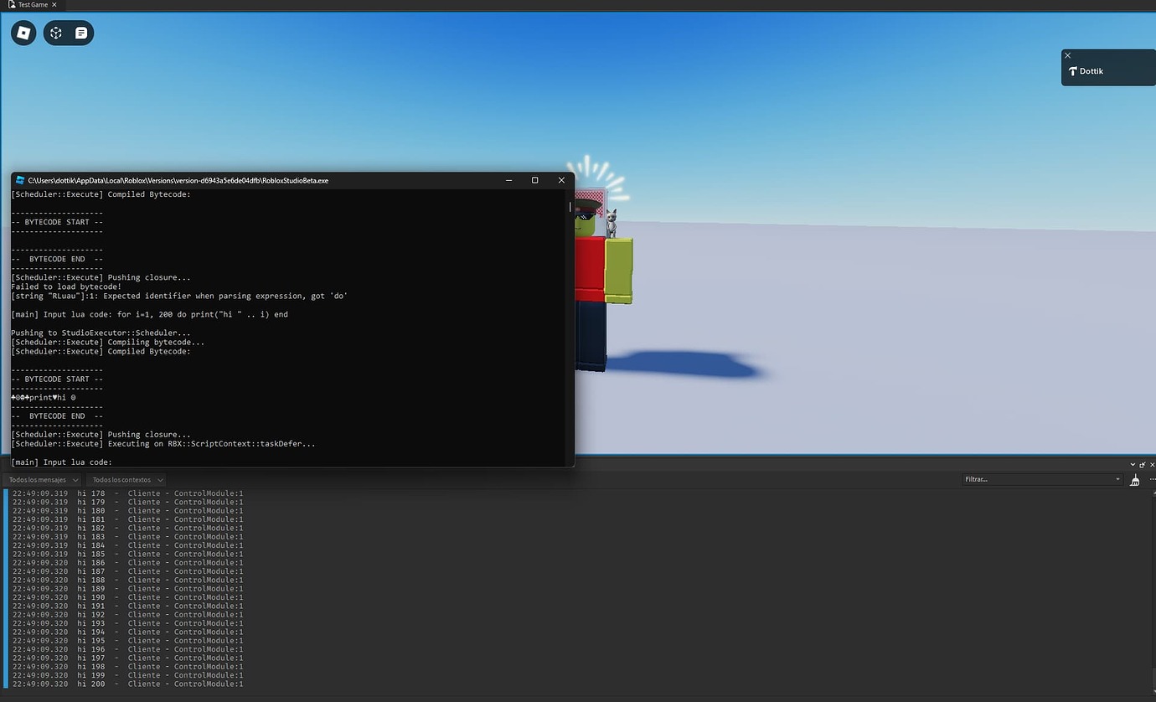Open the Filtrar field dropdown arrow
This screenshot has height=702, width=1156.
1117,479
